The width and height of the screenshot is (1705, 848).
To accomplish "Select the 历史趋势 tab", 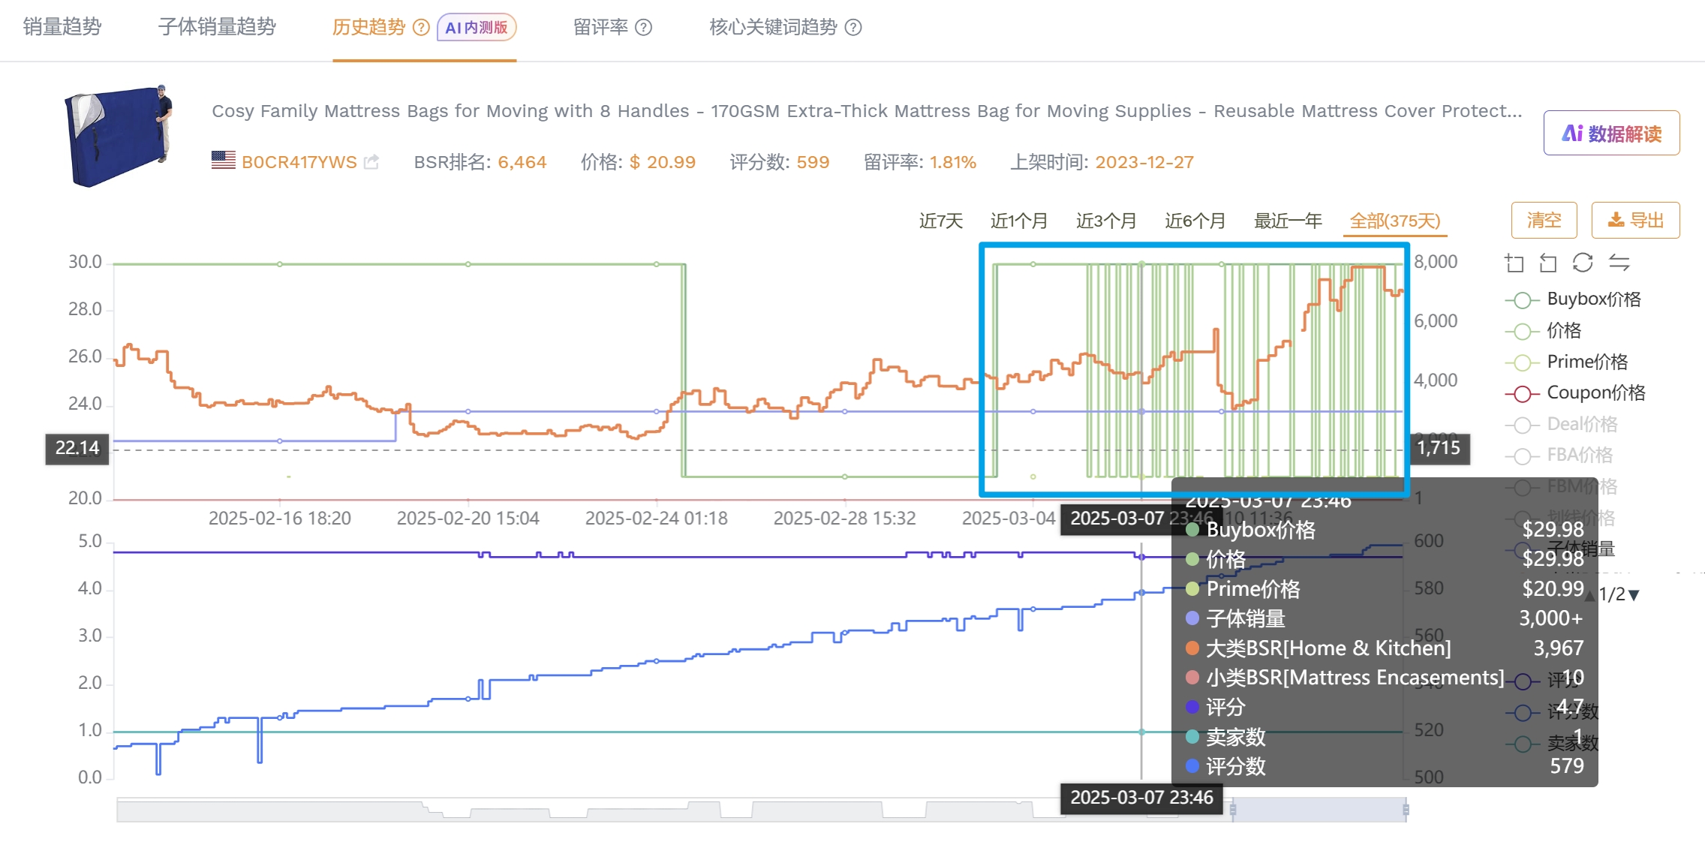I will 369,28.
